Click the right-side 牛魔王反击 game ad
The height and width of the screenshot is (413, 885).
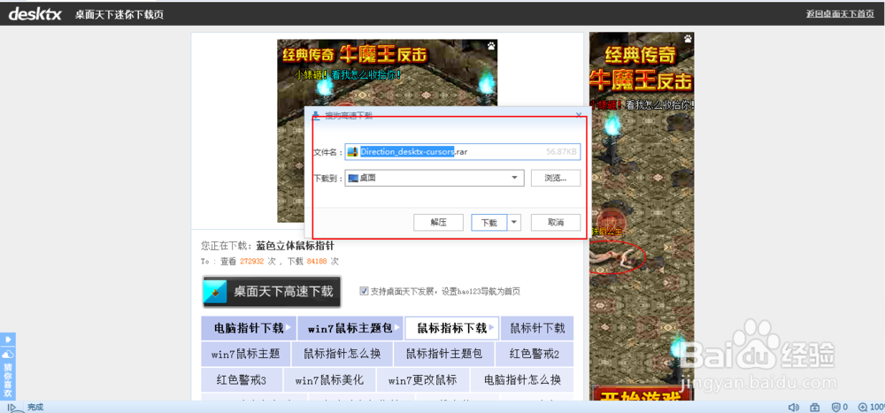click(642, 216)
